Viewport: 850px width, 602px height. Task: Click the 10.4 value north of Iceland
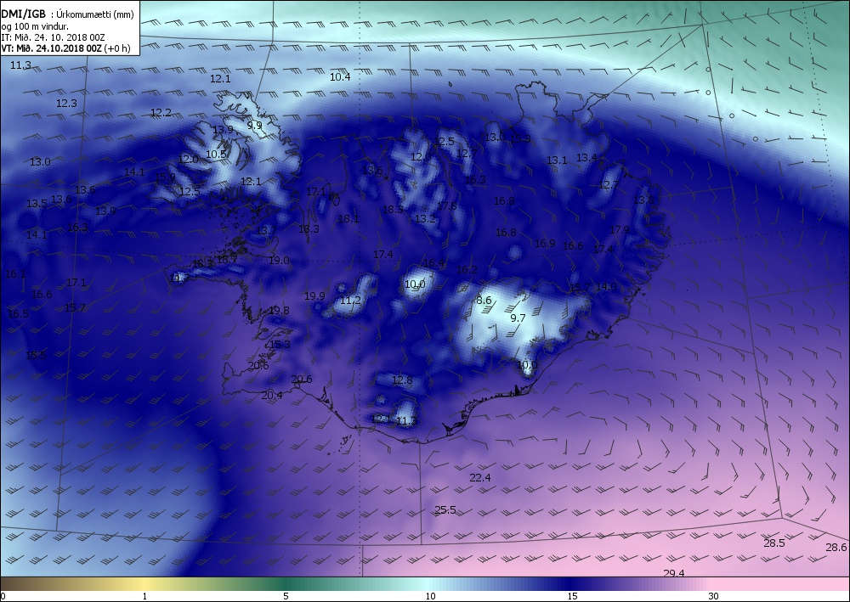point(340,77)
